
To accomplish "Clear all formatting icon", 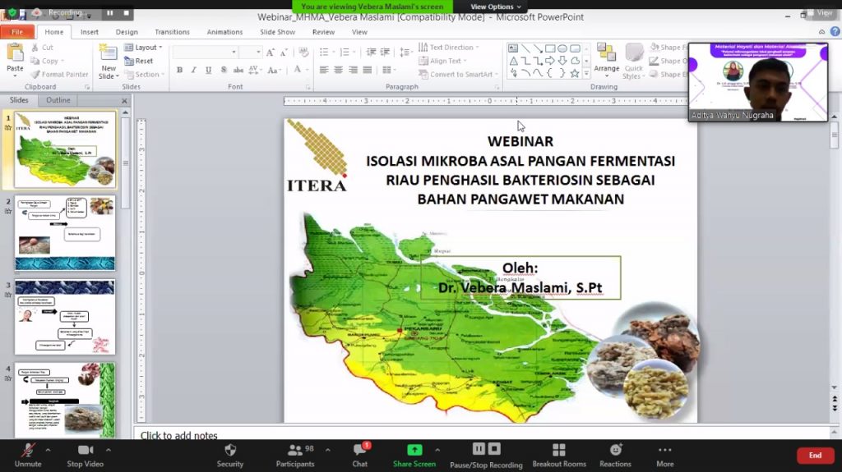I will pyautogui.click(x=303, y=52).
